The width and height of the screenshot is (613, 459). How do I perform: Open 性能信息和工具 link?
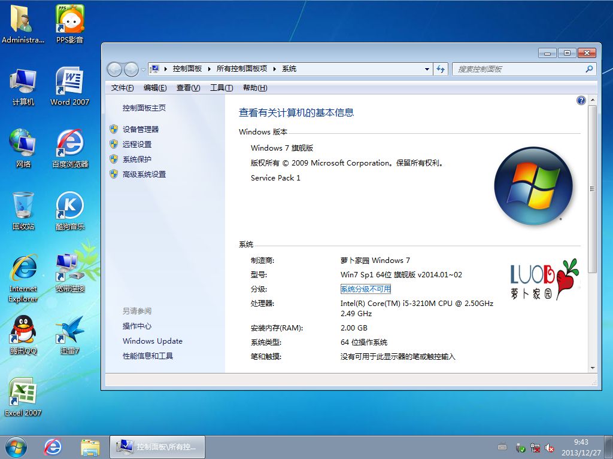[x=148, y=356]
